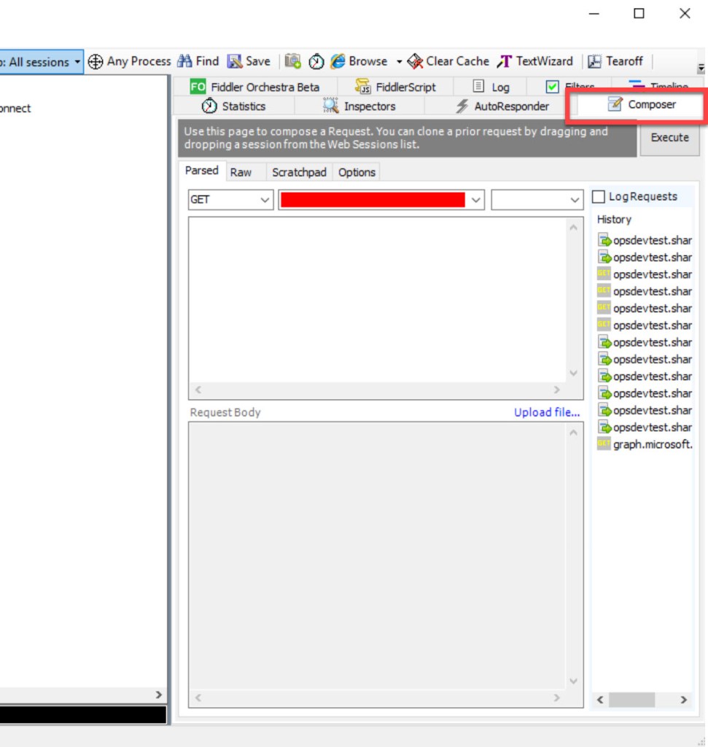
Task: Click the Any Process crosshair icon
Action: click(96, 62)
